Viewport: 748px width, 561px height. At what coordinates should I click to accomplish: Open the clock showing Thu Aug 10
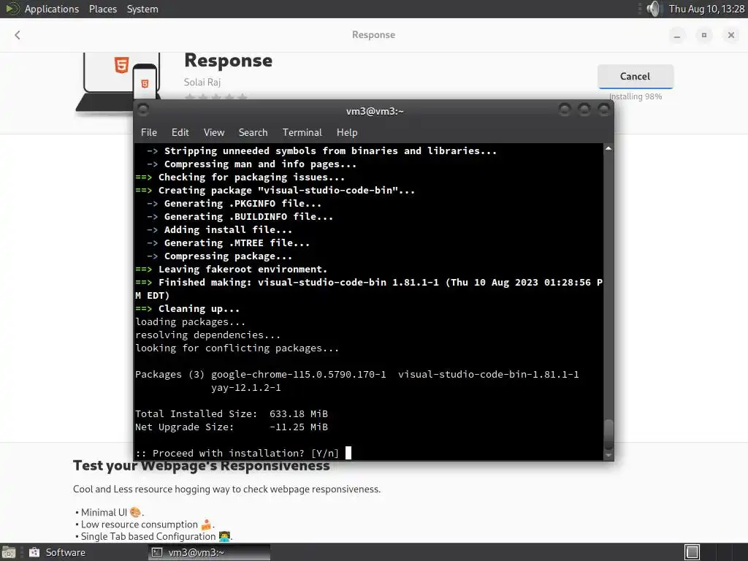coord(706,9)
